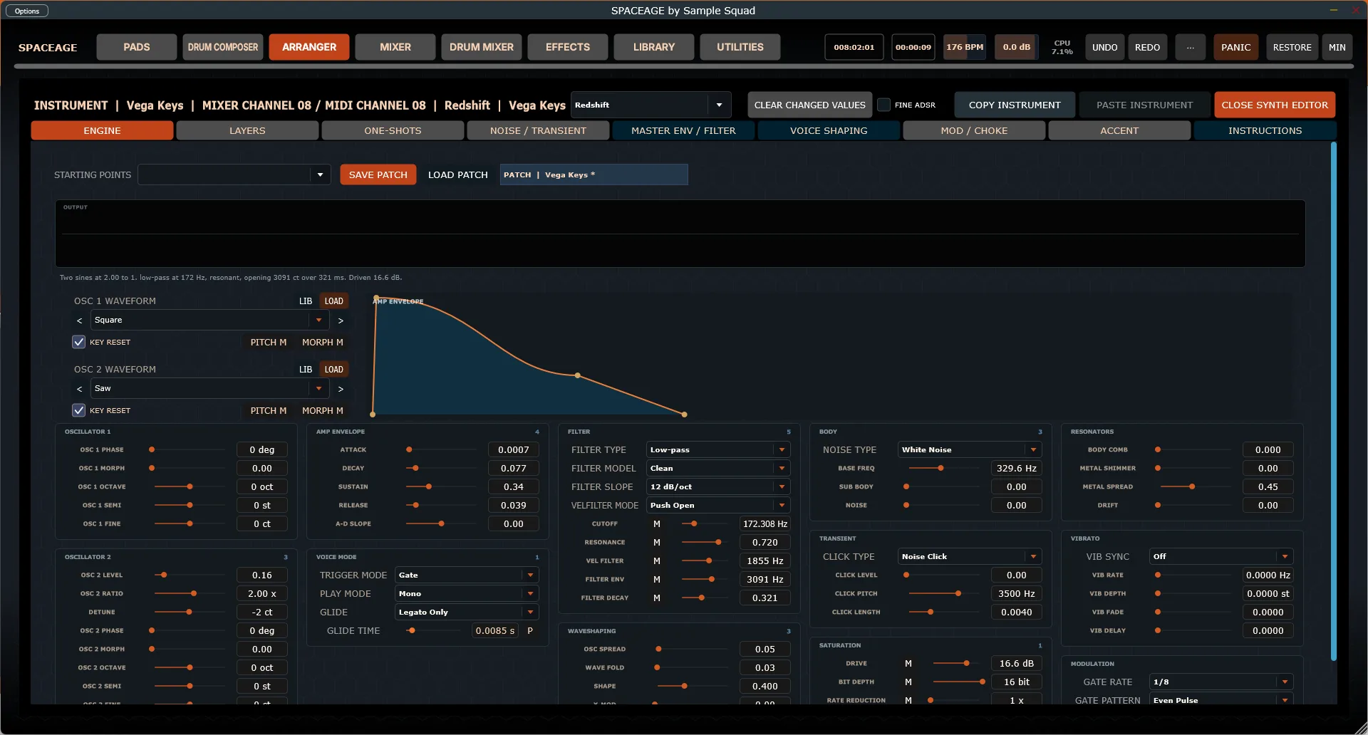The image size is (1368, 735).
Task: Click the 176 BPM tempo display
Action: click(x=965, y=48)
